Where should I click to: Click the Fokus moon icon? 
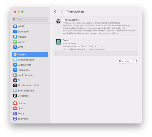pos(15,113)
